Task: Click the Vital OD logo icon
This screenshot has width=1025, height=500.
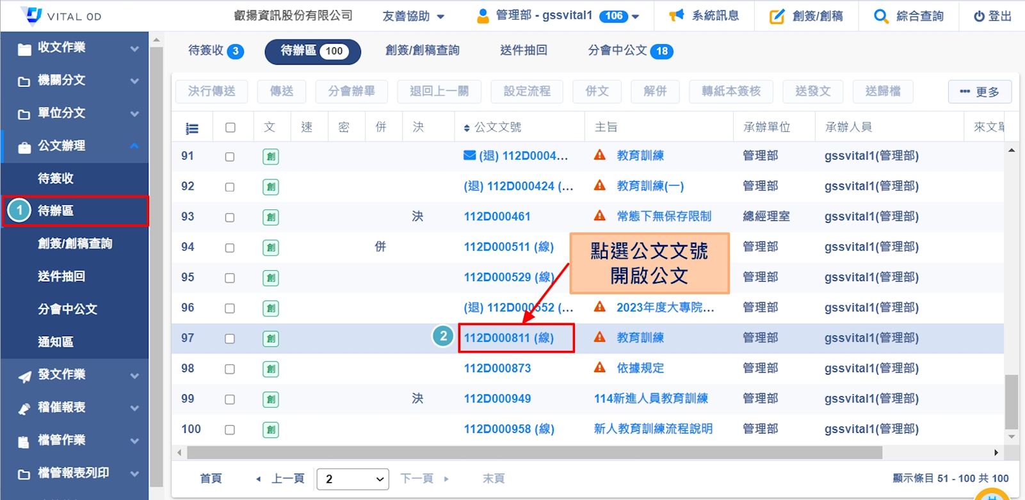Action: (x=31, y=15)
